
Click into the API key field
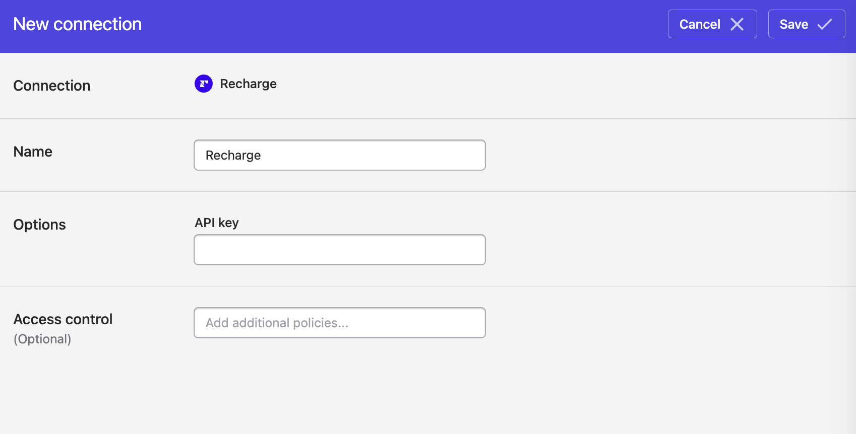[340, 250]
